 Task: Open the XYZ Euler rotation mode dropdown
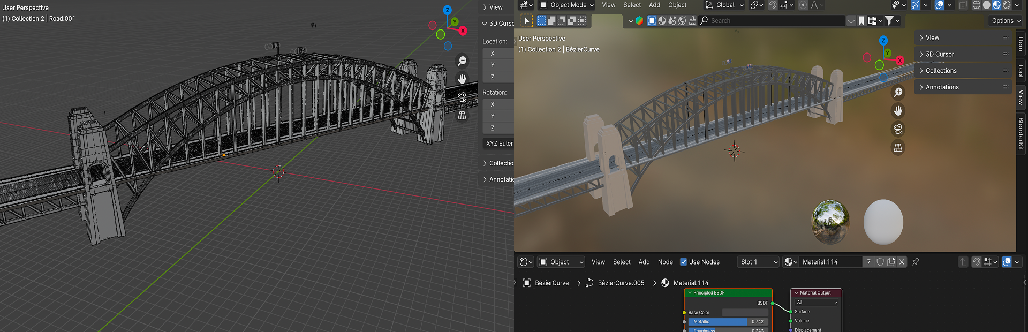[498, 144]
